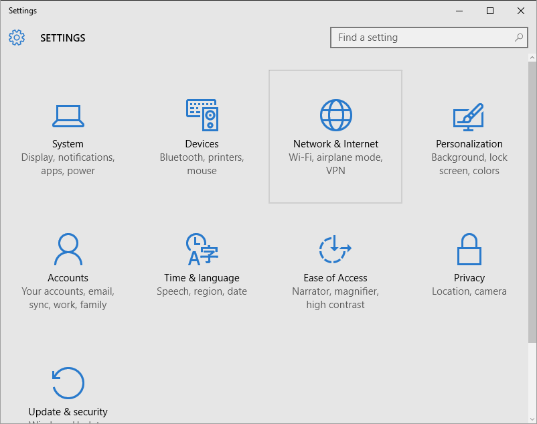Click 'Speech, region, date' description
The image size is (537, 424).
point(202,291)
